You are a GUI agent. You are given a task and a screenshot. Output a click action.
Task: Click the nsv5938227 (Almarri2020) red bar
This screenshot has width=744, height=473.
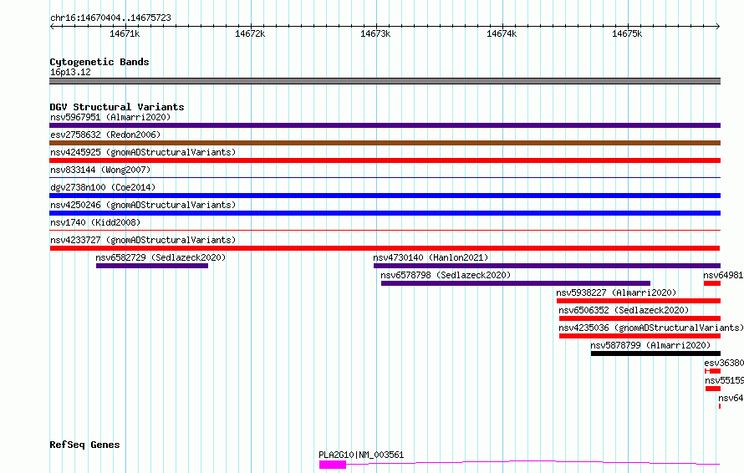click(639, 301)
